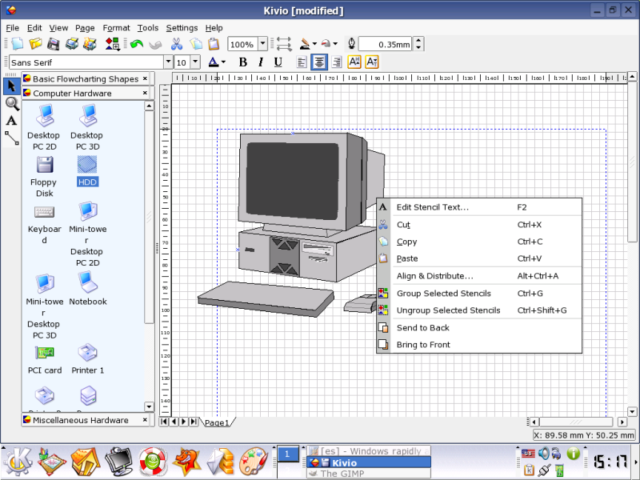Click the line width input field
Image resolution: width=640 pixels, height=480 pixels.
tap(386, 45)
